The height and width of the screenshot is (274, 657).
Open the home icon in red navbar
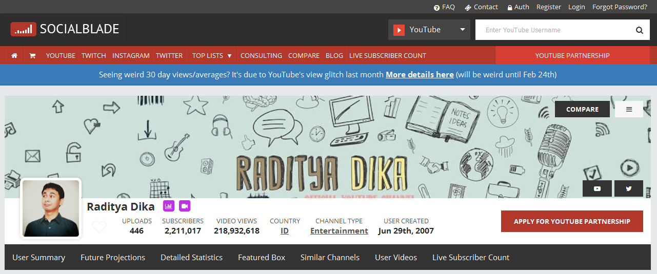pyautogui.click(x=14, y=55)
